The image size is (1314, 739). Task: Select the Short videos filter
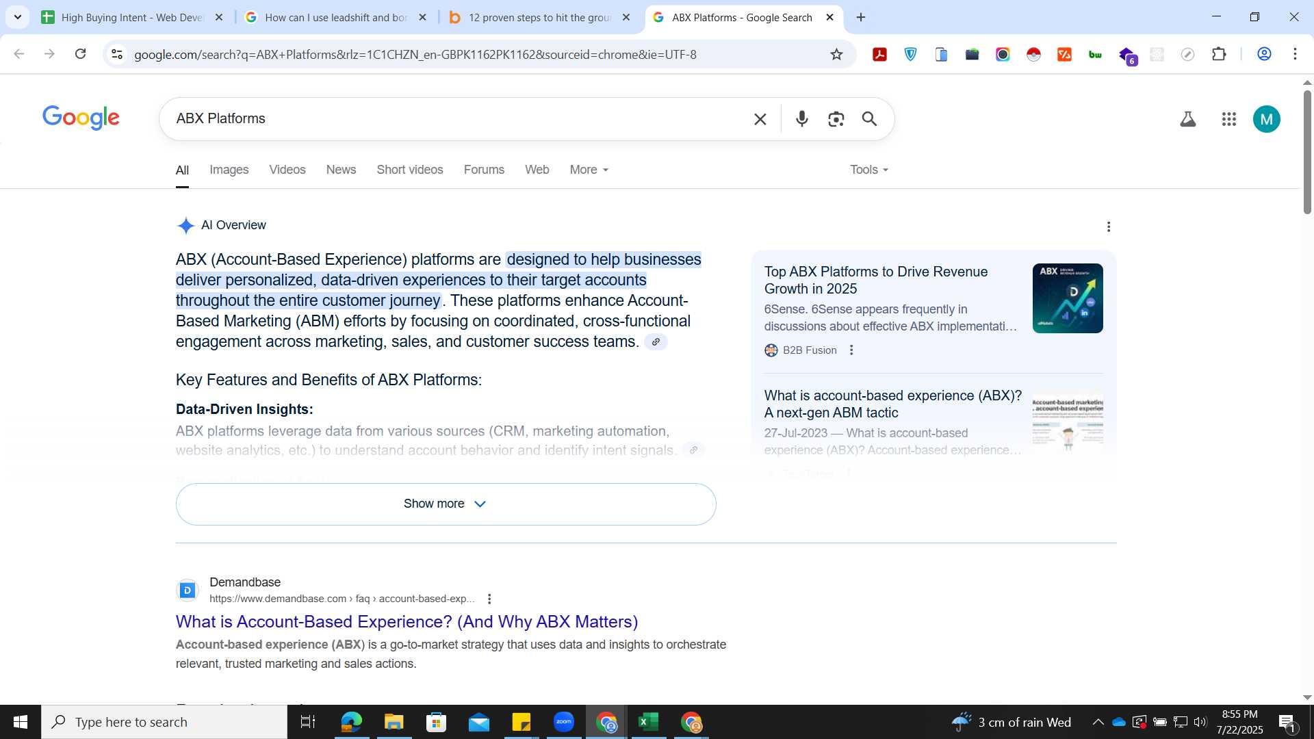pyautogui.click(x=409, y=170)
